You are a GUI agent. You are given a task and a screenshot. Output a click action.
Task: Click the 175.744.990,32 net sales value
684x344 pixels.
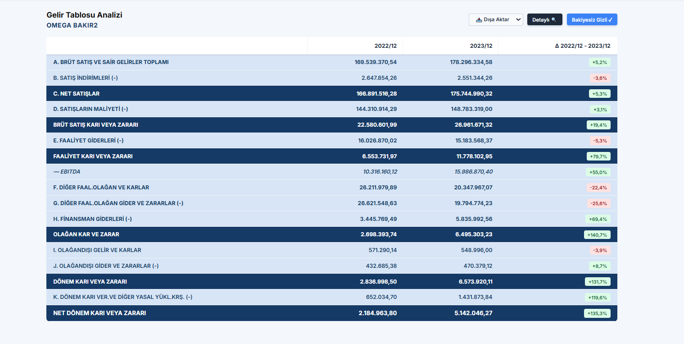471,94
